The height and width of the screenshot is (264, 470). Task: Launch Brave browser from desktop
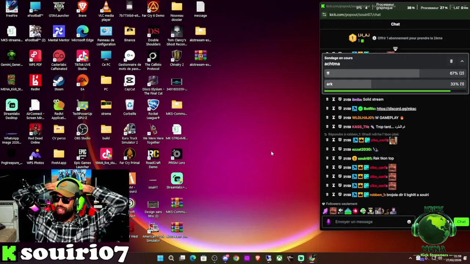click(x=82, y=10)
